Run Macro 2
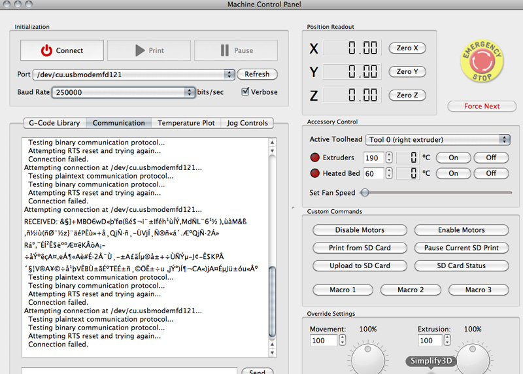This screenshot has height=374, width=523. pyautogui.click(x=411, y=290)
